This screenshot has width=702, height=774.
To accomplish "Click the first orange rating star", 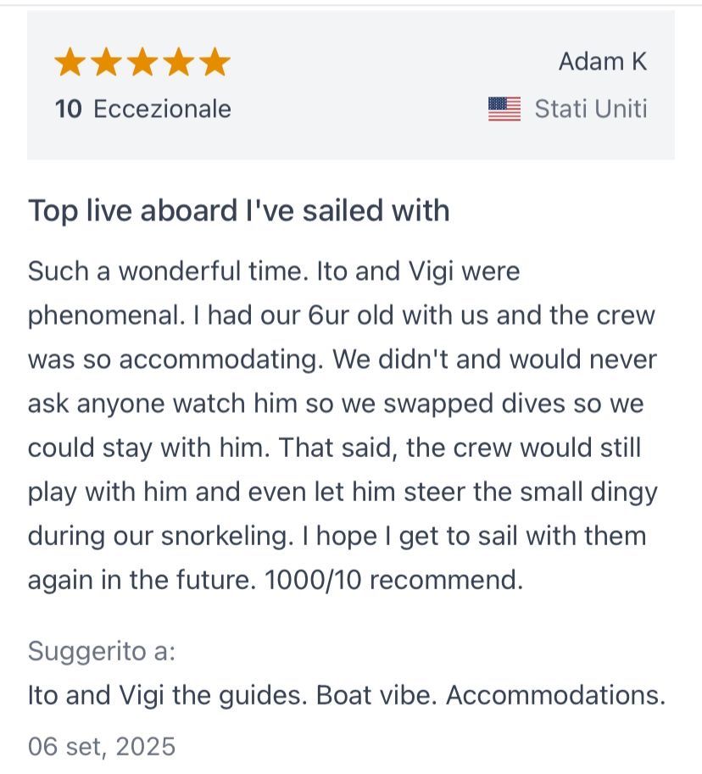I will pyautogui.click(x=70, y=62).
